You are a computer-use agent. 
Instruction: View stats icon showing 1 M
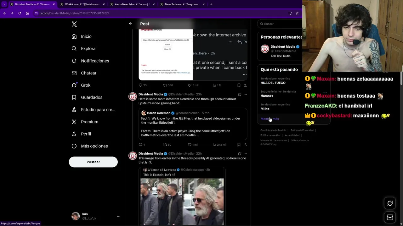(214, 85)
